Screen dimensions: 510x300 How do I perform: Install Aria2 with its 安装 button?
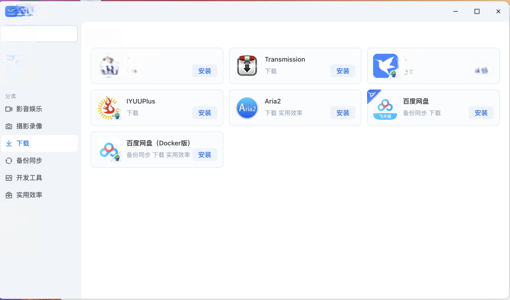coord(343,113)
